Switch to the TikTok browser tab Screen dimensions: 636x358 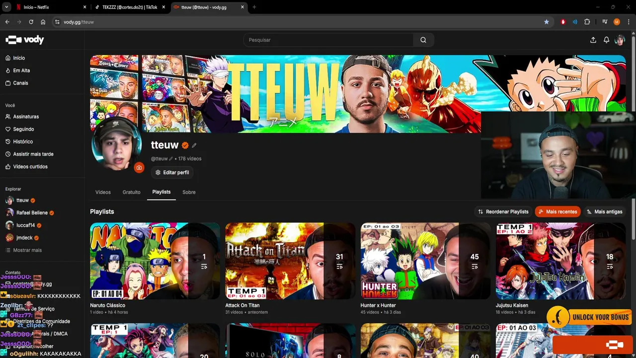(129, 7)
